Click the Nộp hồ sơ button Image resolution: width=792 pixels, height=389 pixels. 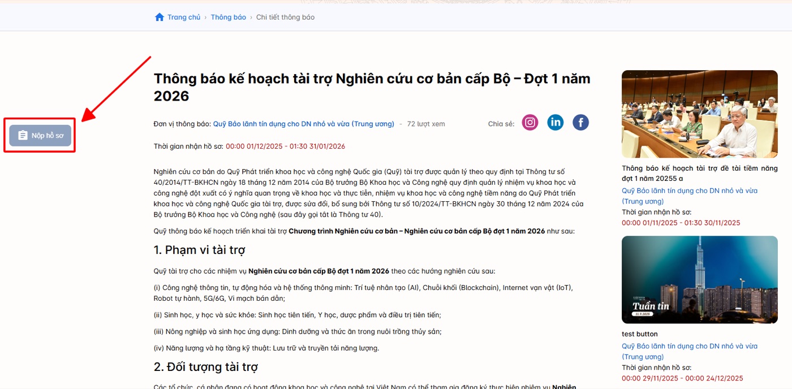coord(40,136)
